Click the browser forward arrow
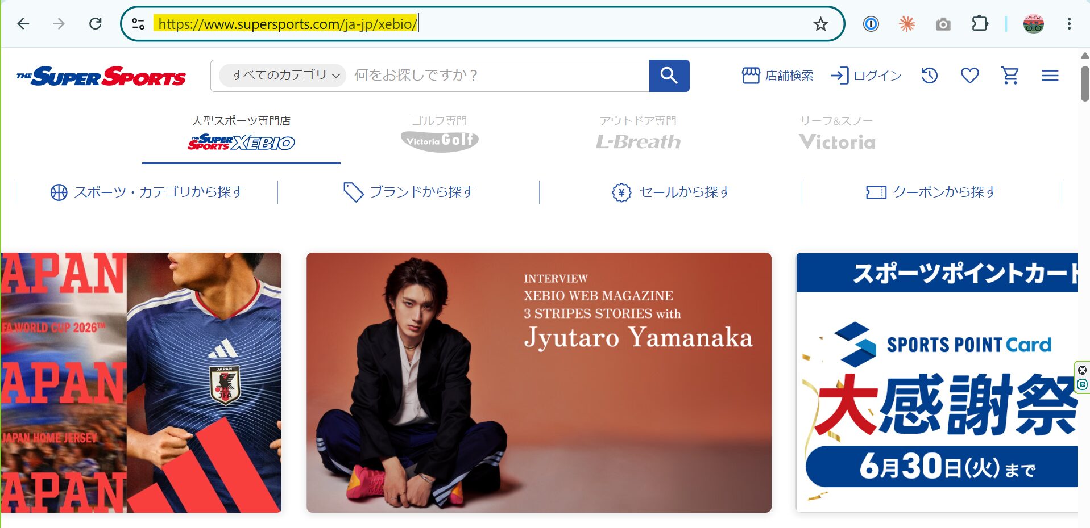 tap(59, 24)
